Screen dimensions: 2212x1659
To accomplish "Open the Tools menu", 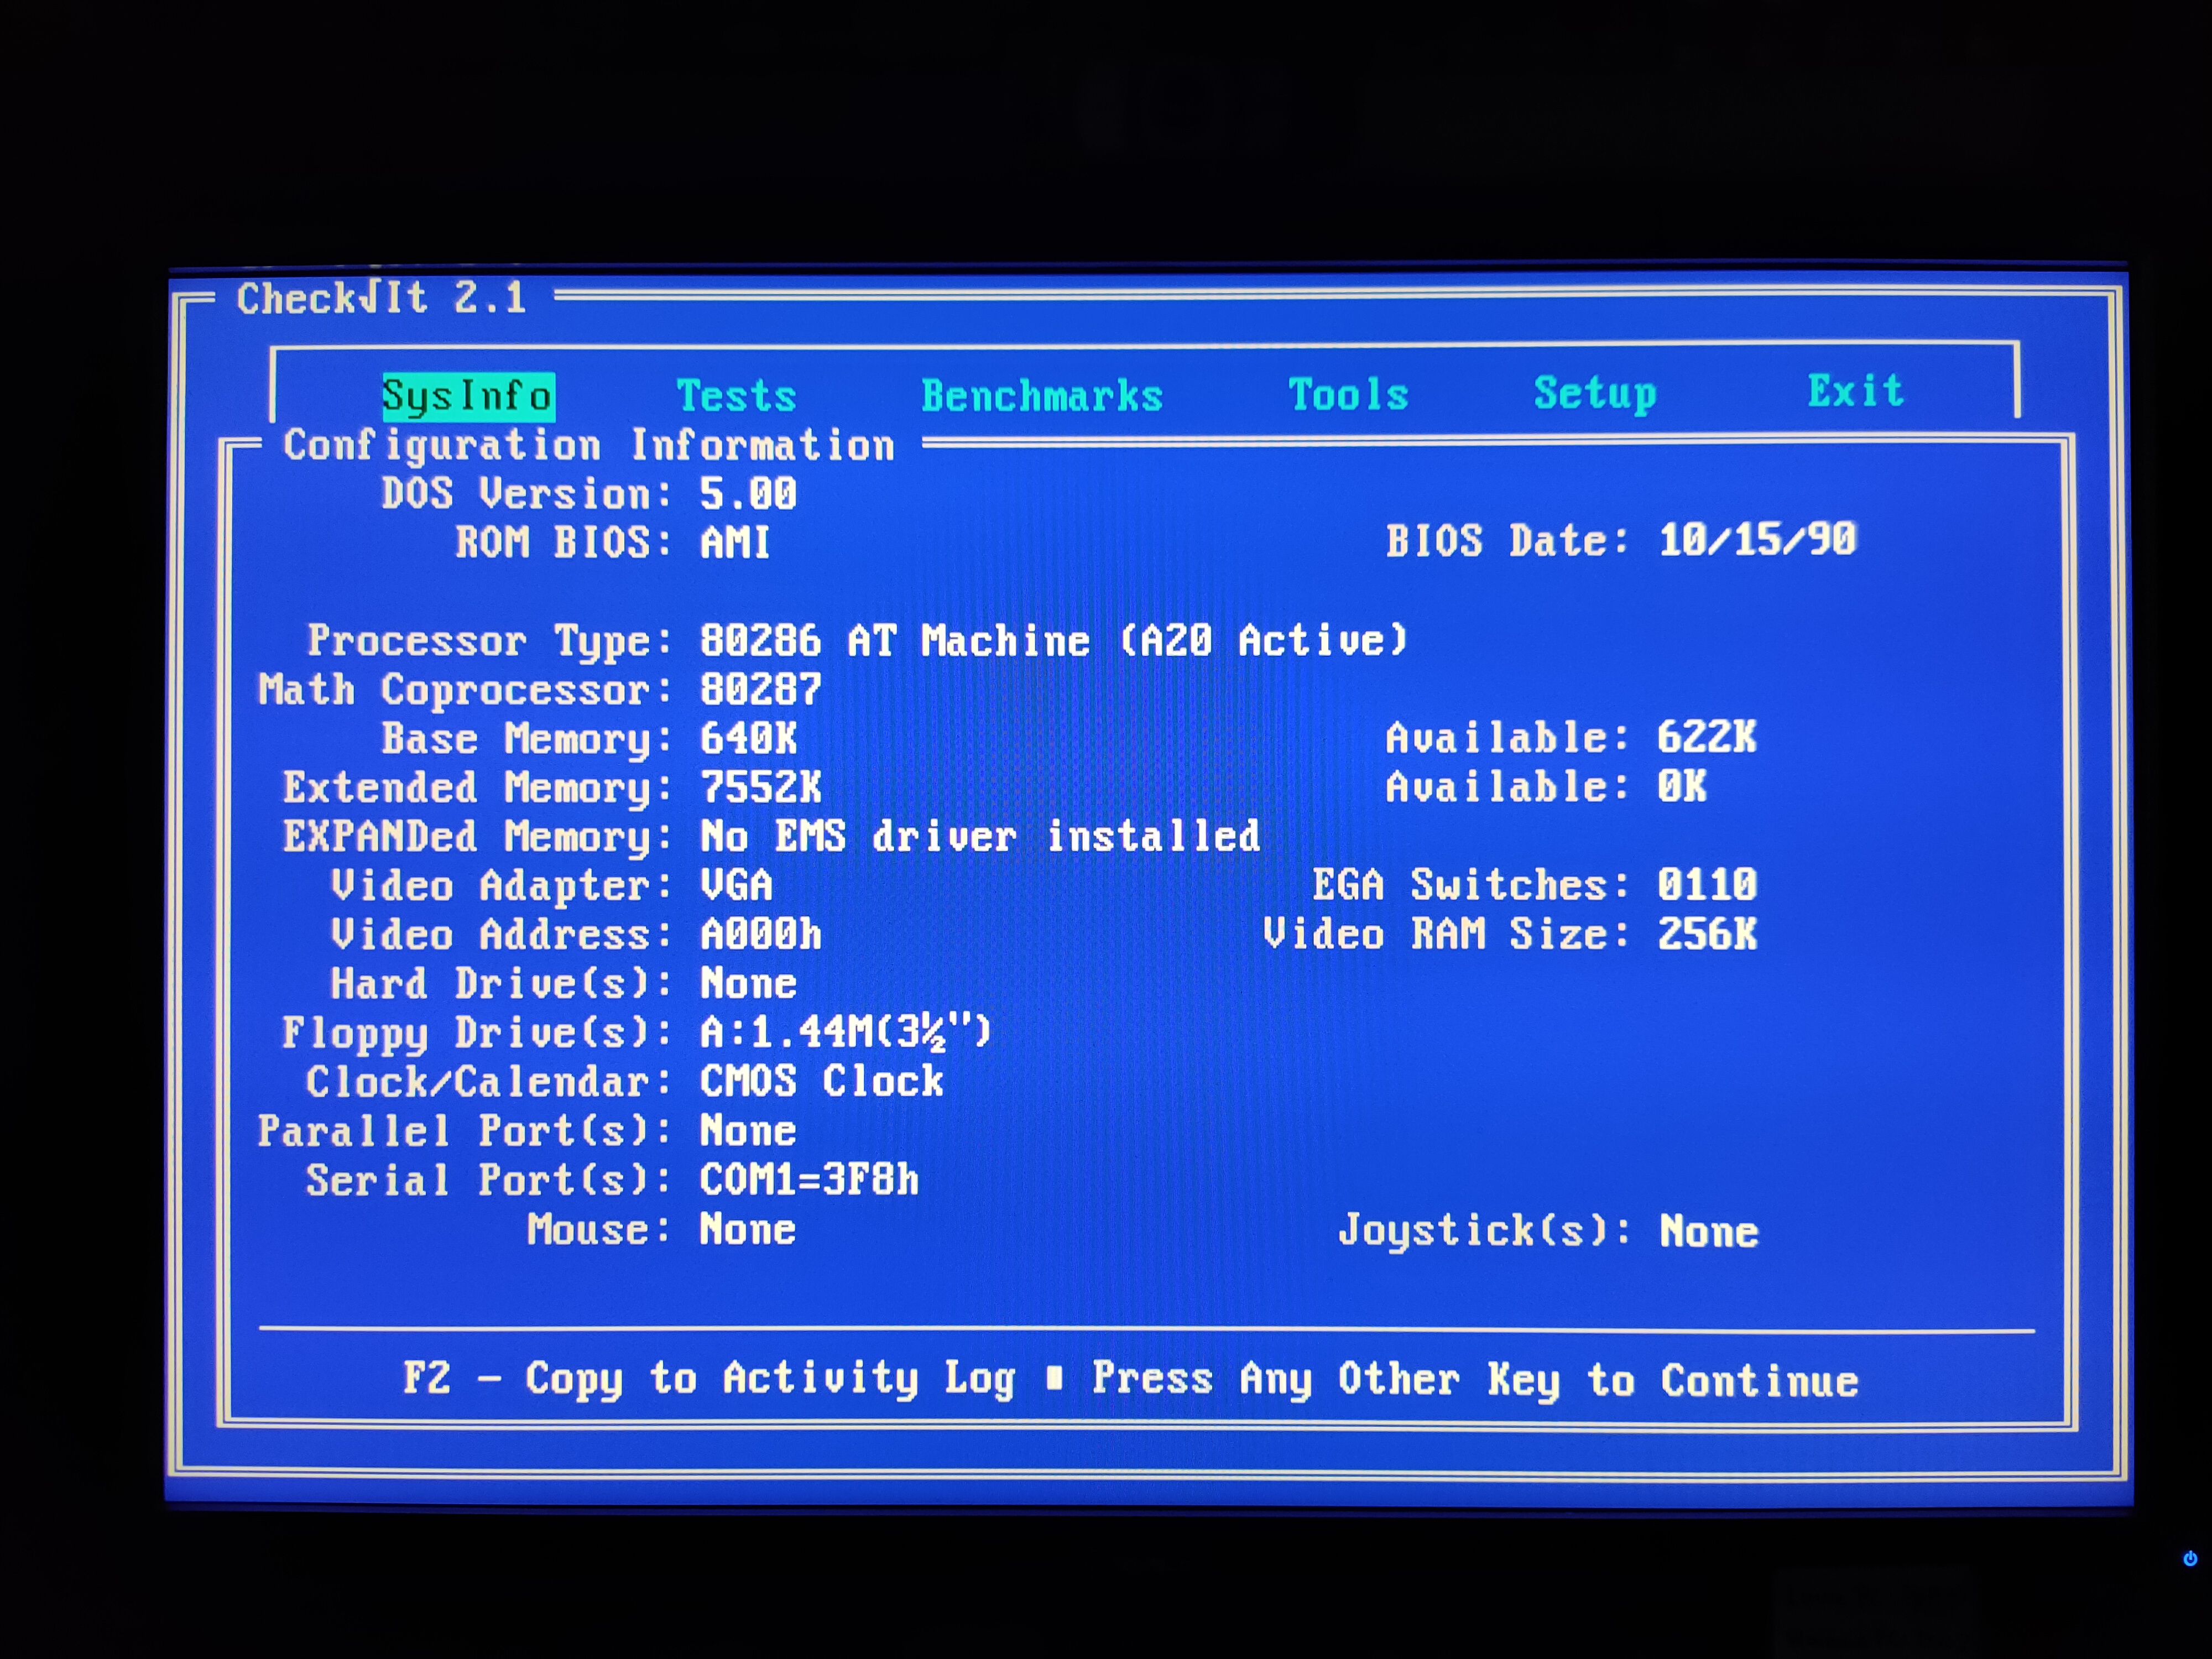I will click(1348, 394).
